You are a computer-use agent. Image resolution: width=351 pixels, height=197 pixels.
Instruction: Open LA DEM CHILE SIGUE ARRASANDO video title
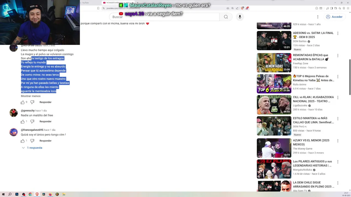coord(313,185)
